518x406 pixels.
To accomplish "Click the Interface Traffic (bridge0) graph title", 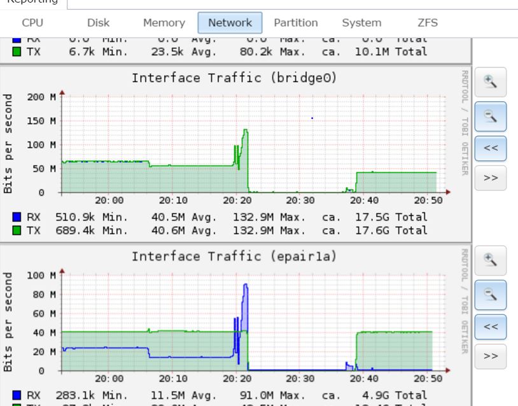I will [234, 78].
